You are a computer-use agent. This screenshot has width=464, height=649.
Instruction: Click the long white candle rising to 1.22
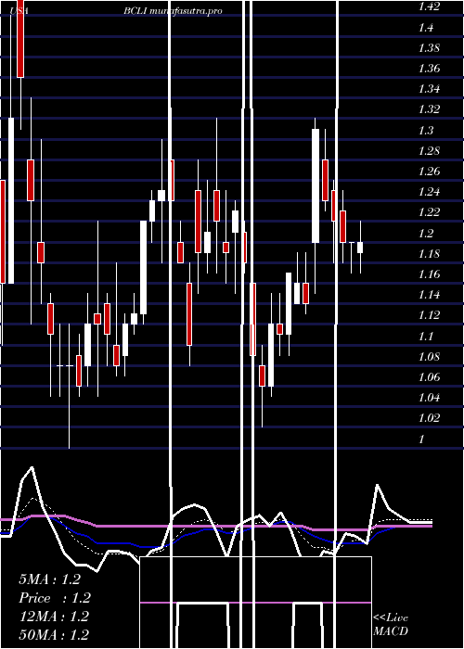(x=143, y=267)
